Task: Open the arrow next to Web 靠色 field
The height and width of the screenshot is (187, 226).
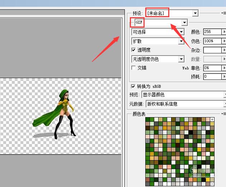Action: point(224,68)
